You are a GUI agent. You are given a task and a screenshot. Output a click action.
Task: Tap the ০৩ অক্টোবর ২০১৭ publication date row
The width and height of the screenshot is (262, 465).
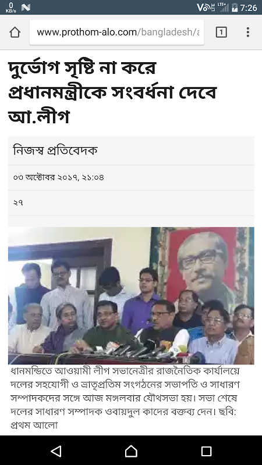[x=131, y=178]
